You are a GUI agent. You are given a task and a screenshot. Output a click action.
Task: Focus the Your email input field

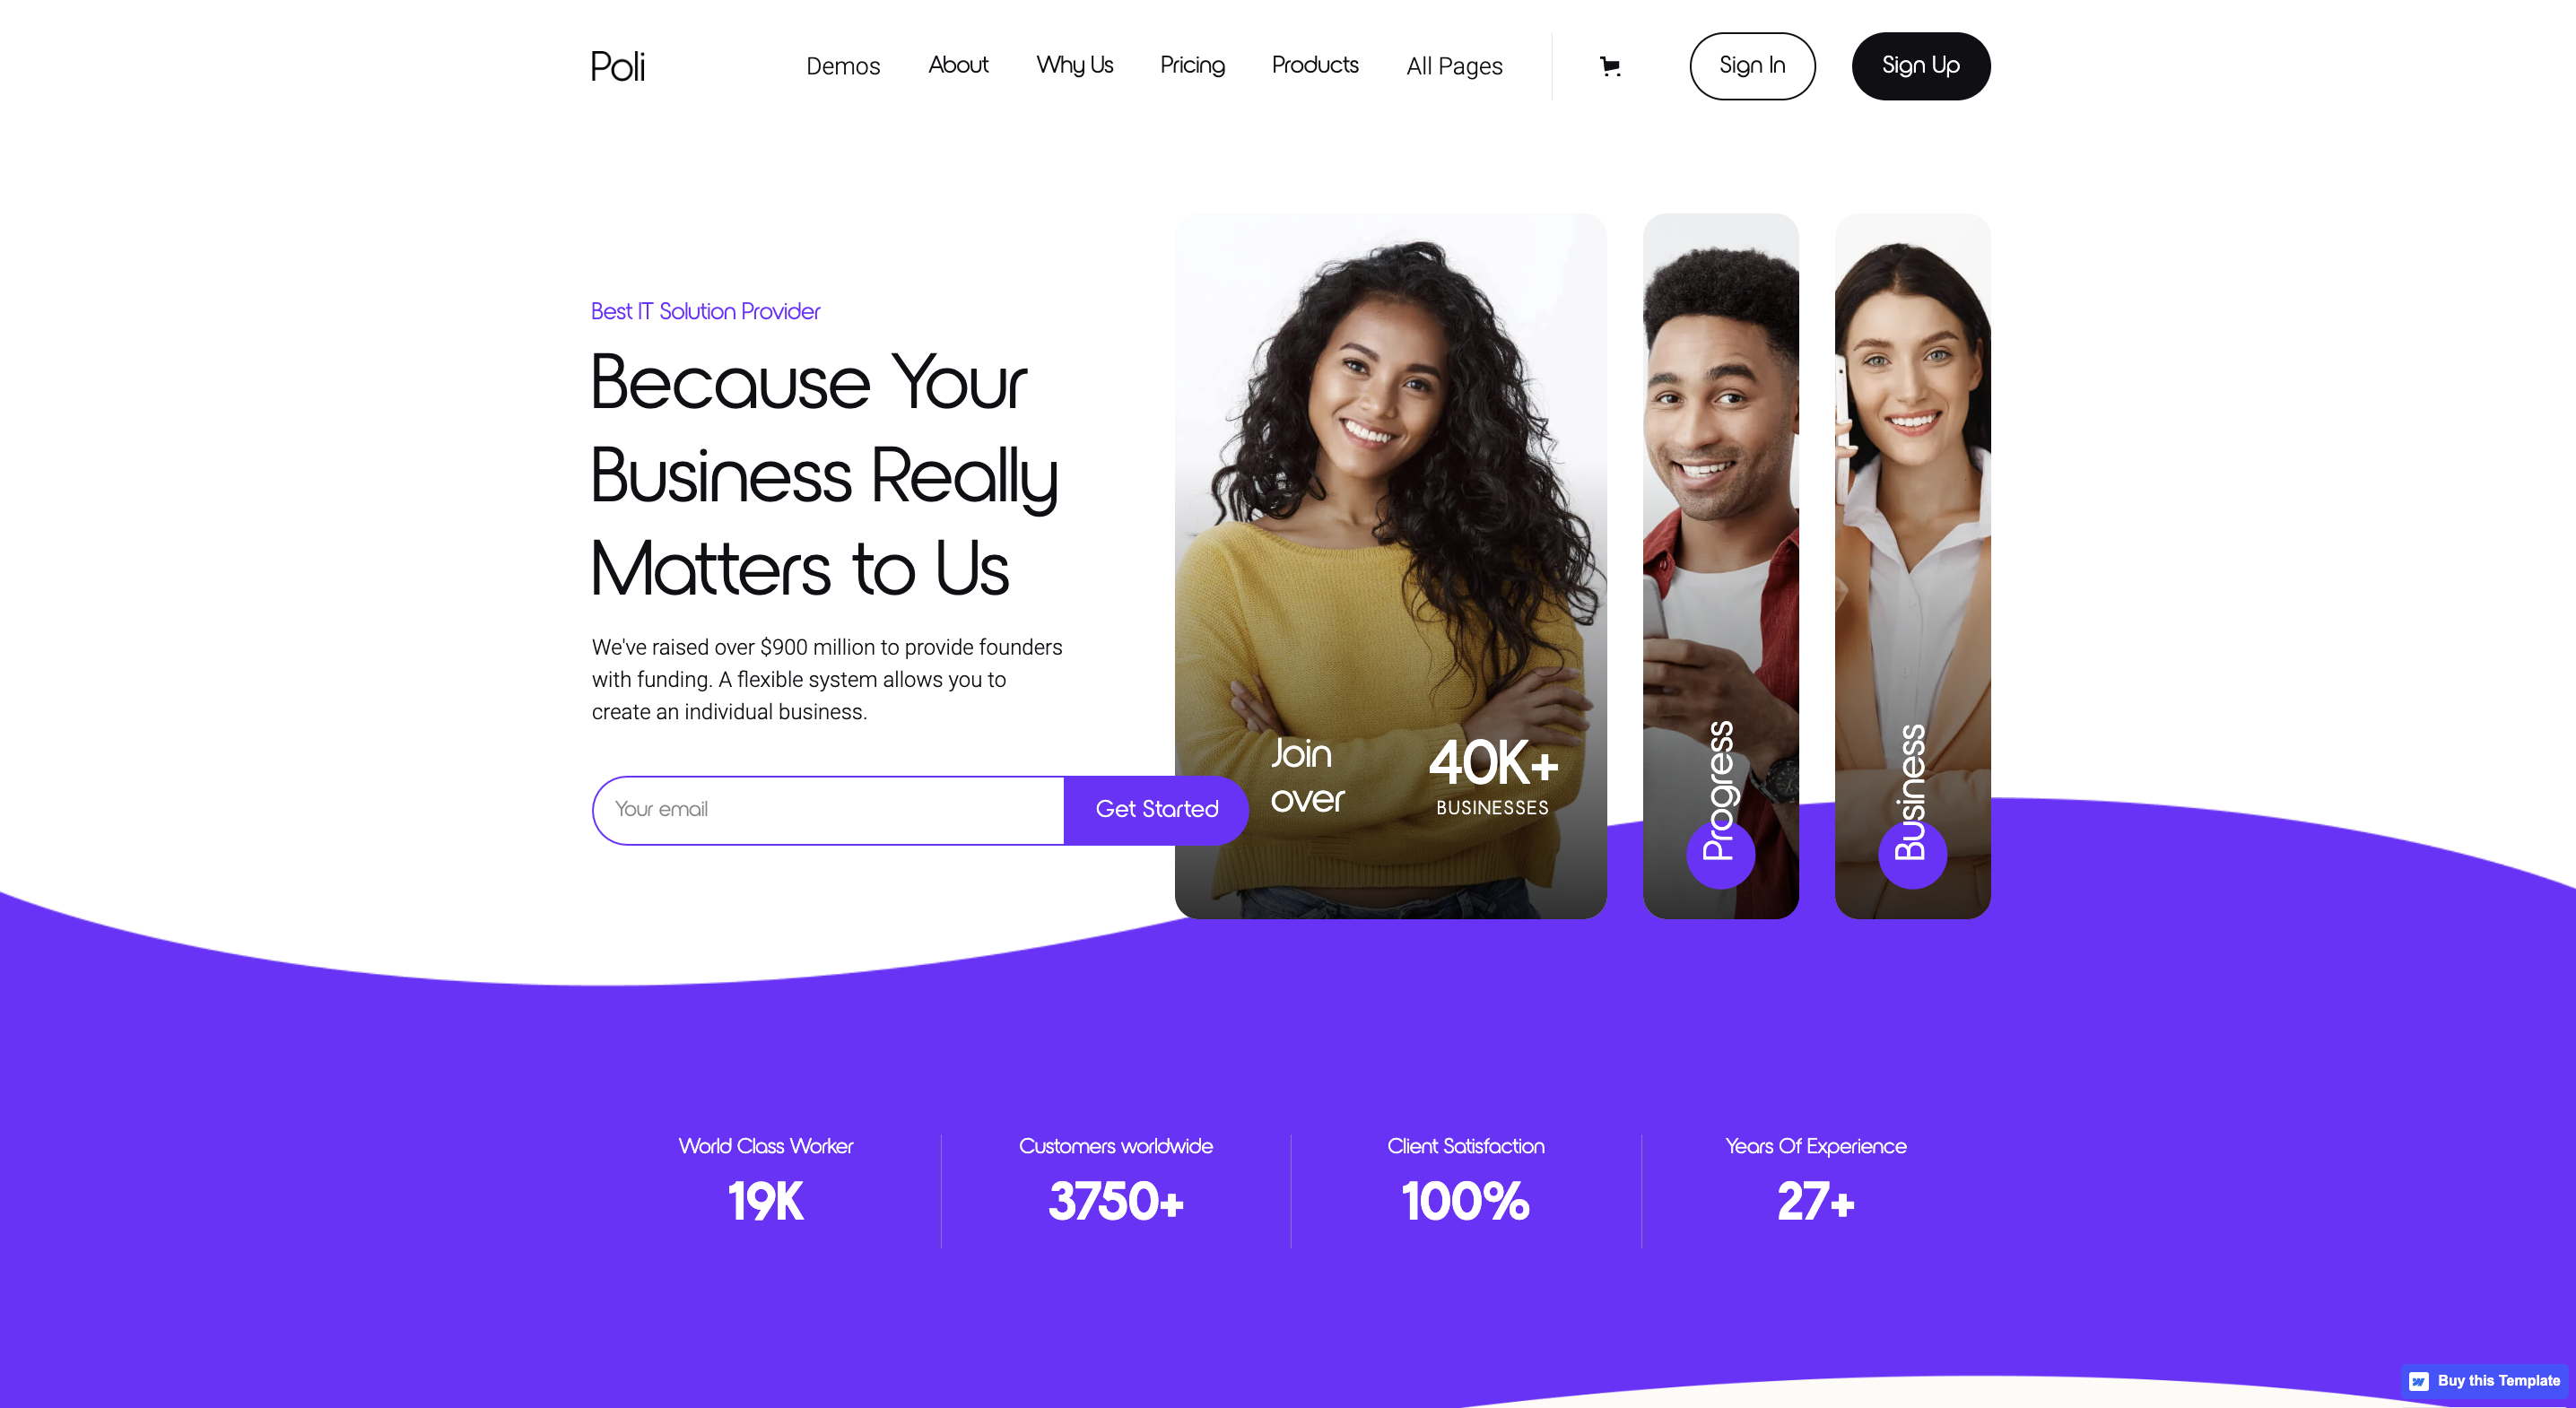828,810
